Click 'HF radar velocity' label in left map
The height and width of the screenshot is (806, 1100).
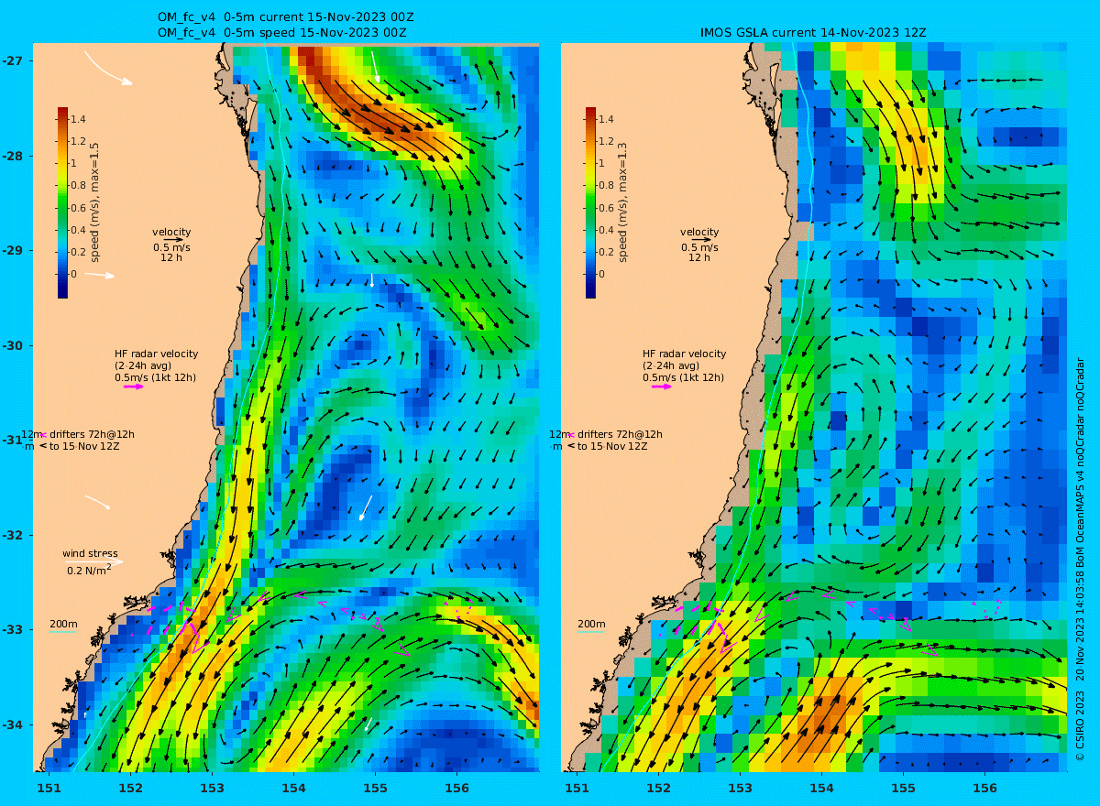tap(156, 354)
